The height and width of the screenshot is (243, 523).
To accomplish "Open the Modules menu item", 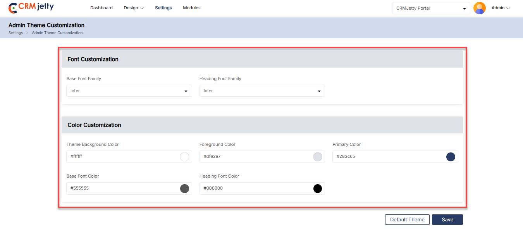I will (192, 8).
